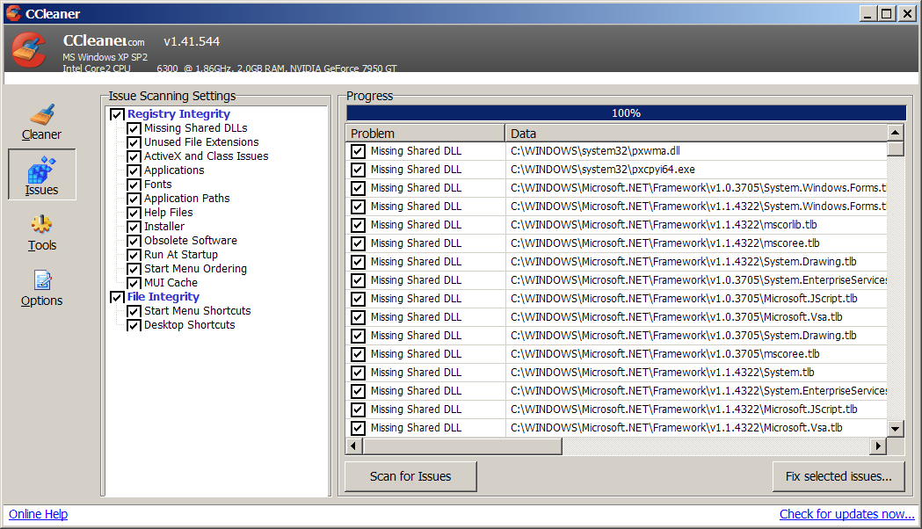922x529 pixels.
Task: Minimize the CCleaner window
Action: (868, 13)
